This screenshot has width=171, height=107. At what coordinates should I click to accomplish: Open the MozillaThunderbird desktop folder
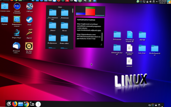(155, 48)
